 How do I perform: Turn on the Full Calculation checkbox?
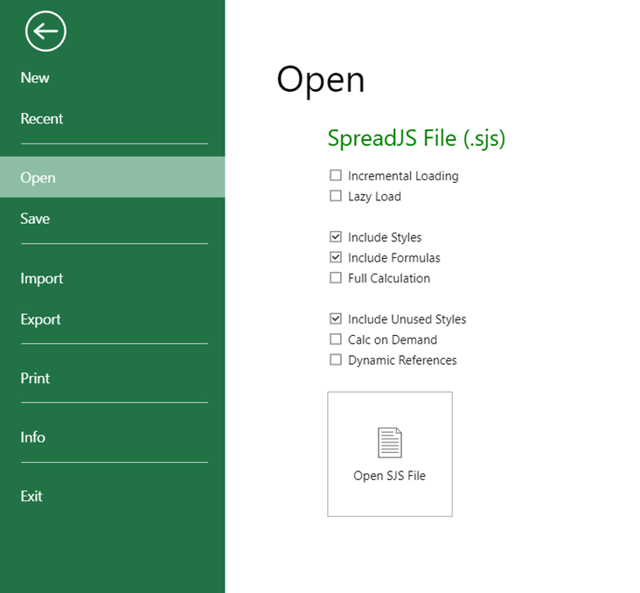click(x=336, y=278)
